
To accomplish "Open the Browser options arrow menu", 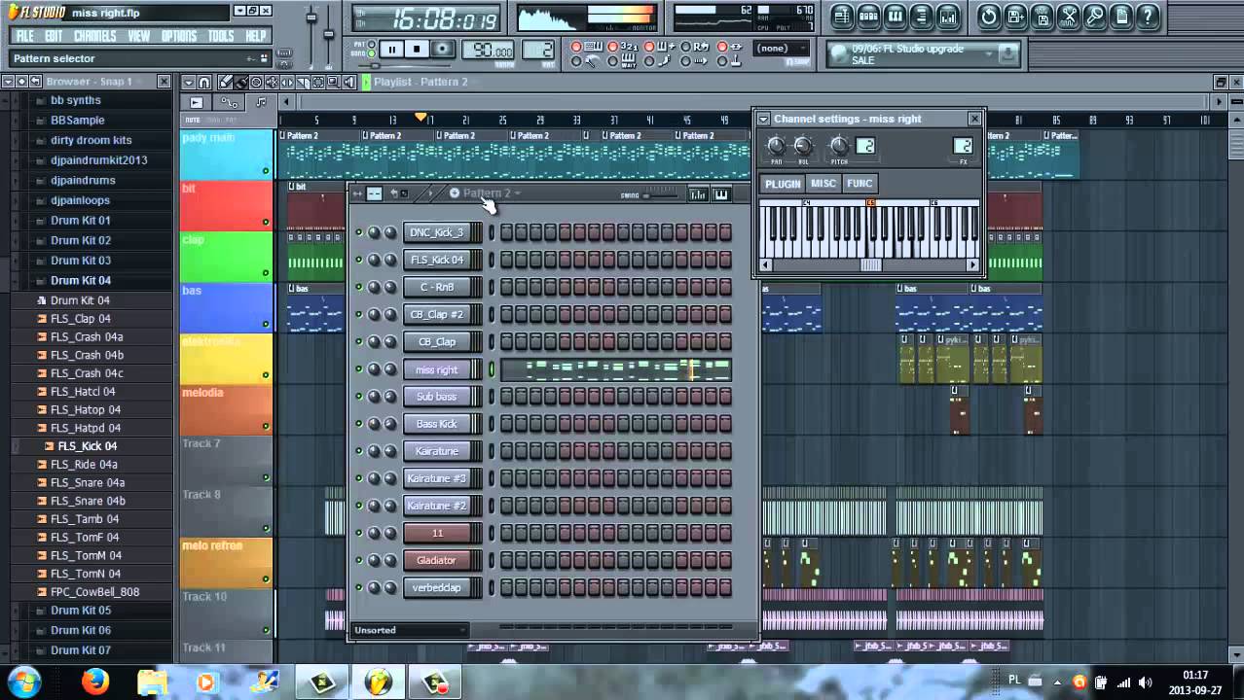I will pyautogui.click(x=8, y=82).
